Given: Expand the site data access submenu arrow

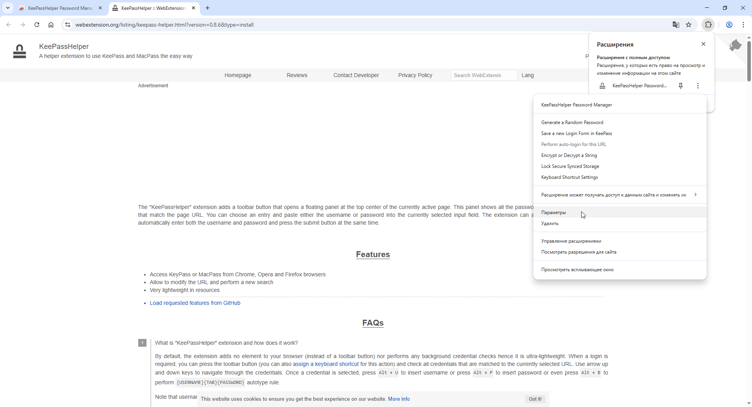Looking at the screenshot, I should [695, 194].
